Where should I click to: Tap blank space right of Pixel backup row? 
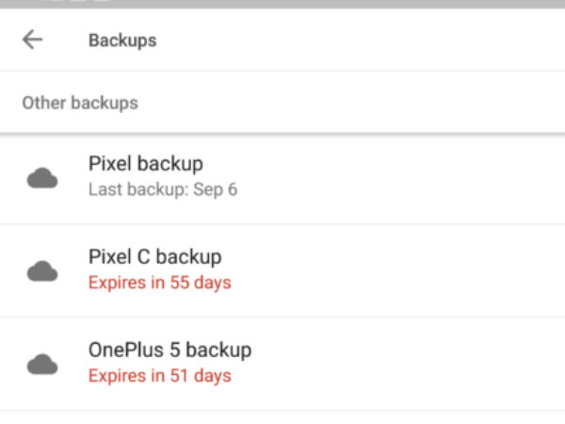tap(424, 177)
